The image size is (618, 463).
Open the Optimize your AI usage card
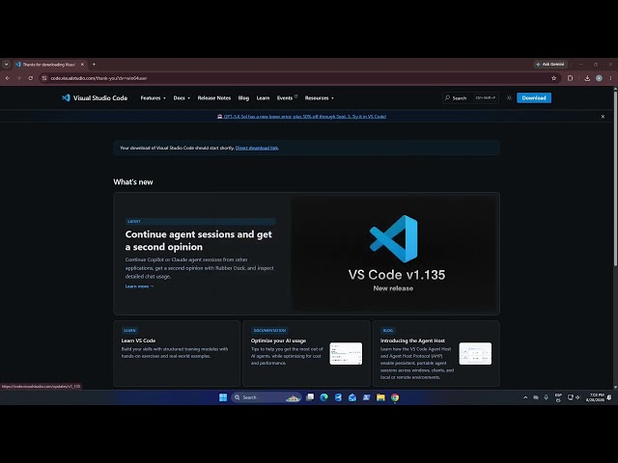click(306, 353)
